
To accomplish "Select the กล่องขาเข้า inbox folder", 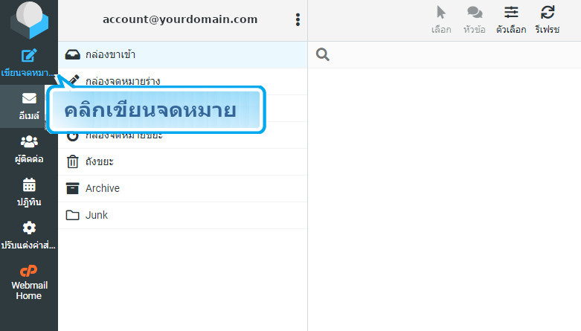I will pyautogui.click(x=183, y=55).
